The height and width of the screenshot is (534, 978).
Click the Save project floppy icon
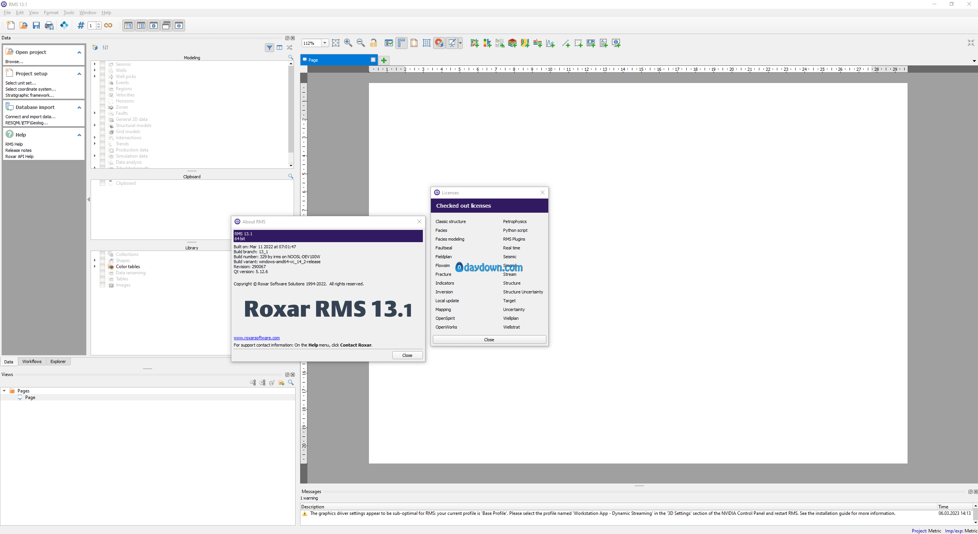tap(36, 26)
